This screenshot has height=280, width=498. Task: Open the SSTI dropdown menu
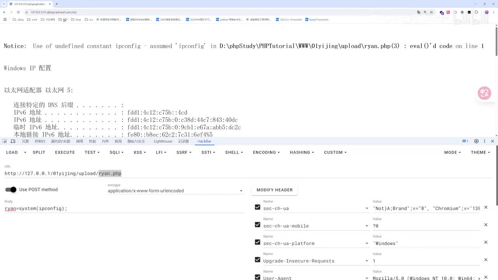click(x=208, y=152)
